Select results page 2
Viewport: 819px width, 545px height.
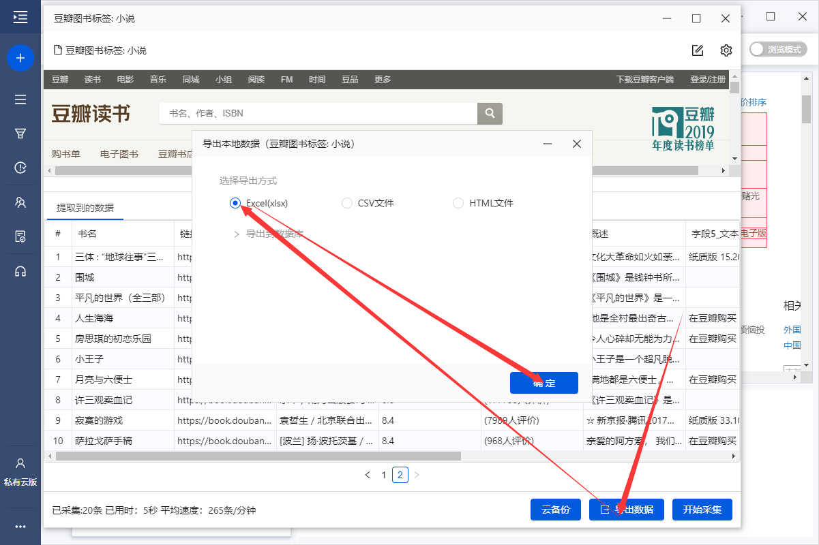[400, 475]
